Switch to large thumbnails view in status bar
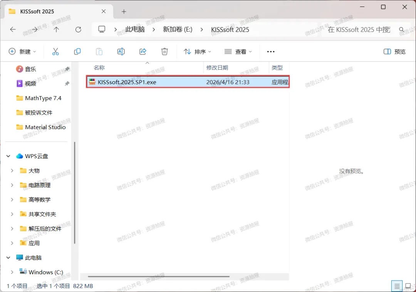Viewport: 416px width, 292px height. (x=408, y=286)
